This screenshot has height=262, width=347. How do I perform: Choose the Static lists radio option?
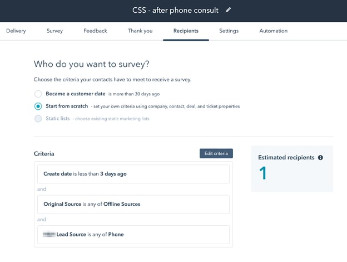click(38, 118)
